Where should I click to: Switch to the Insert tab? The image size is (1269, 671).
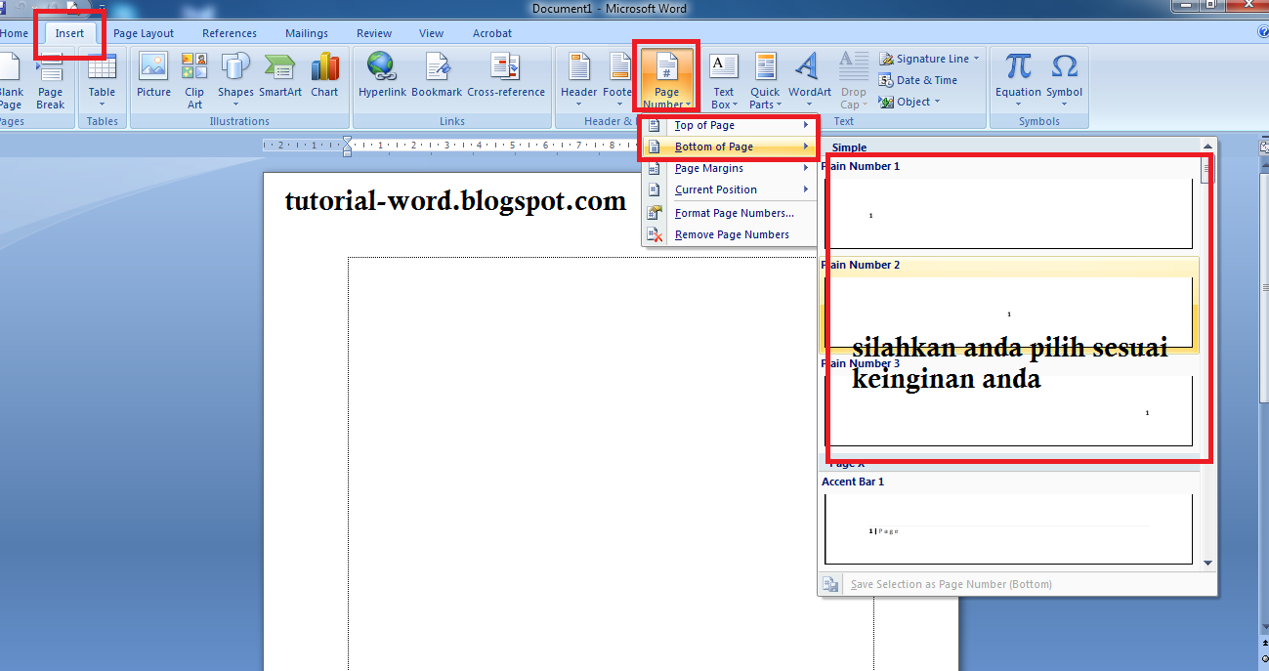(x=69, y=33)
